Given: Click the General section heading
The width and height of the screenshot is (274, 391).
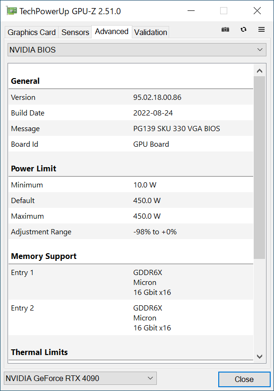Looking at the screenshot, I should (25, 81).
